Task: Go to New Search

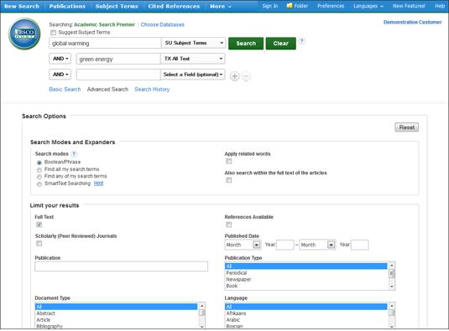Action: point(22,6)
